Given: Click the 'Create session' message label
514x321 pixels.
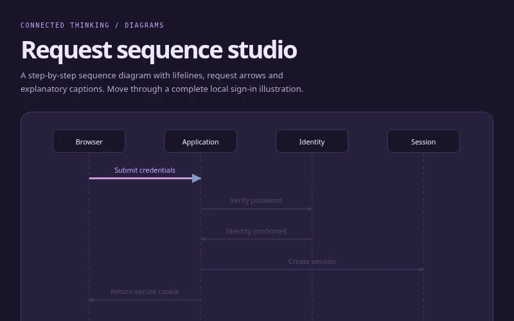Looking at the screenshot, I should tap(312, 261).
